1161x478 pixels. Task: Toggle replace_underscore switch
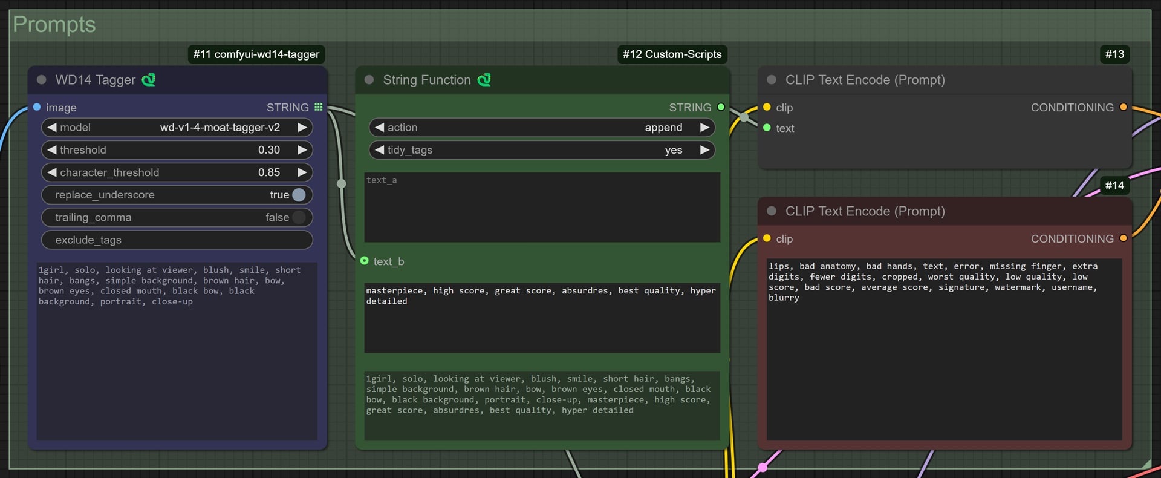299,195
